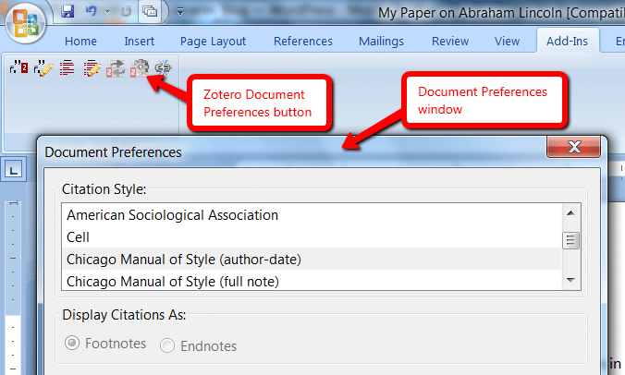Click the citation style scrollbar thumb
This screenshot has height=375, width=625.
coord(570,240)
